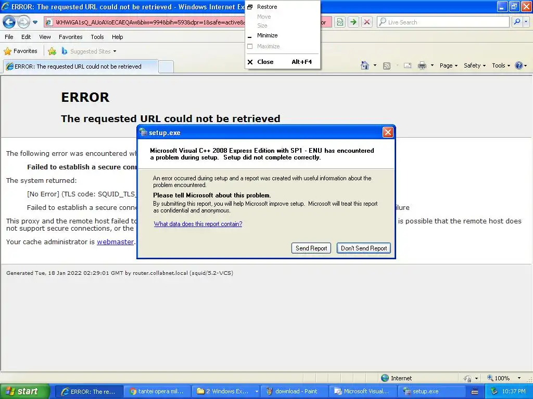Open the 100% zoom level control

(x=504, y=378)
